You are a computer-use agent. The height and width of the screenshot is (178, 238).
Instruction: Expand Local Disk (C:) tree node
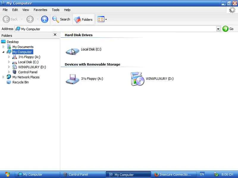9,62
